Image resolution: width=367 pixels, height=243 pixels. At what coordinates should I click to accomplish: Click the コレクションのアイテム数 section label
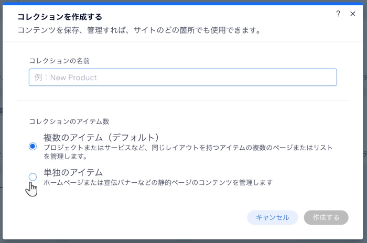[x=69, y=121]
